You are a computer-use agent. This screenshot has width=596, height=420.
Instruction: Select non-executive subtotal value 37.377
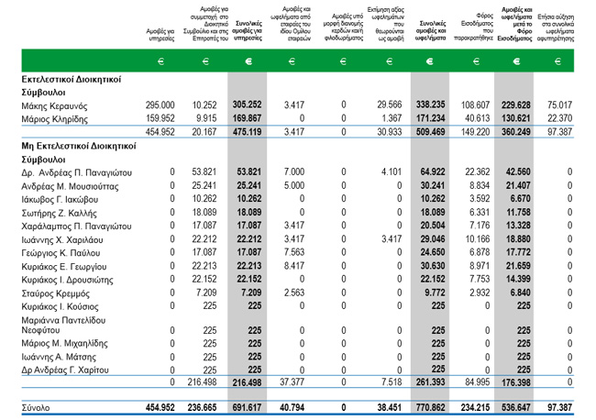(292, 382)
